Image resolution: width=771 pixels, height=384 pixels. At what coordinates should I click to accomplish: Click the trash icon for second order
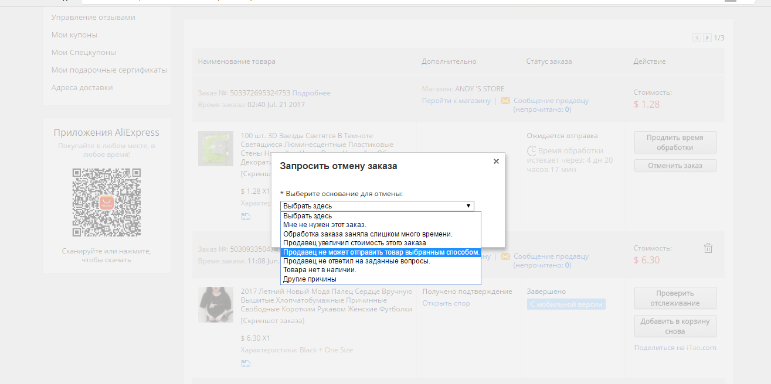pos(708,248)
